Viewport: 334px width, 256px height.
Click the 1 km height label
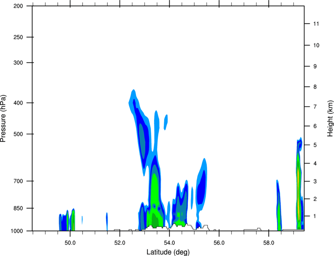(315, 216)
